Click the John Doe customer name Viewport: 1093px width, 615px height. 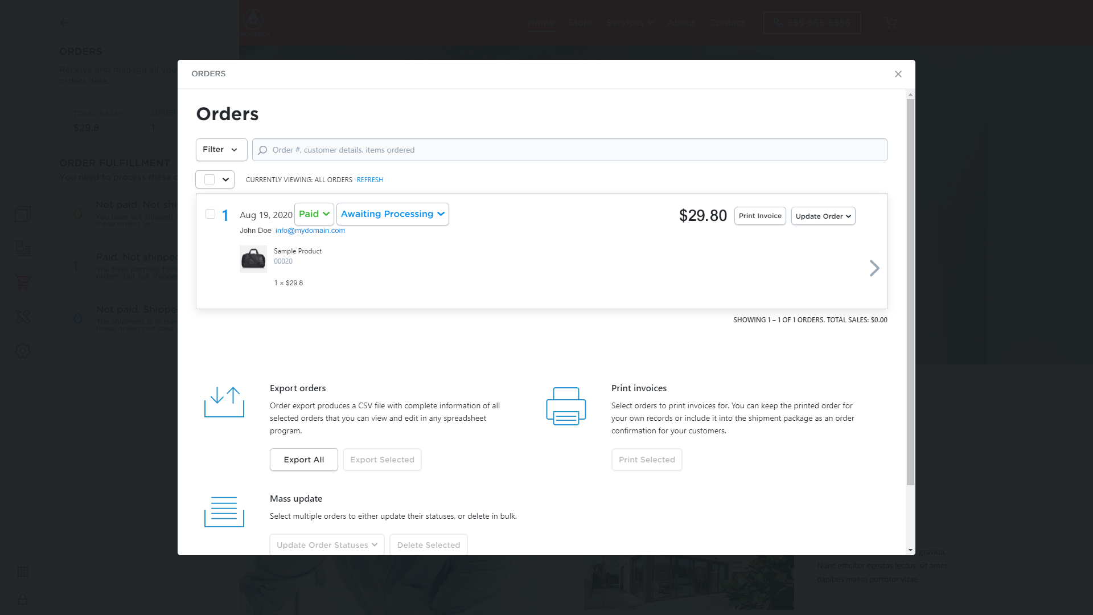[256, 231]
